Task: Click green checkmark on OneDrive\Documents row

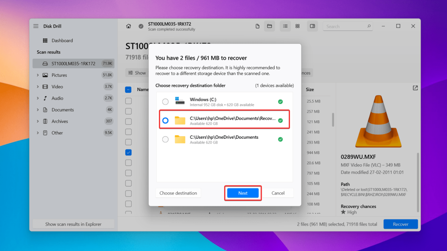Action: tap(280, 139)
